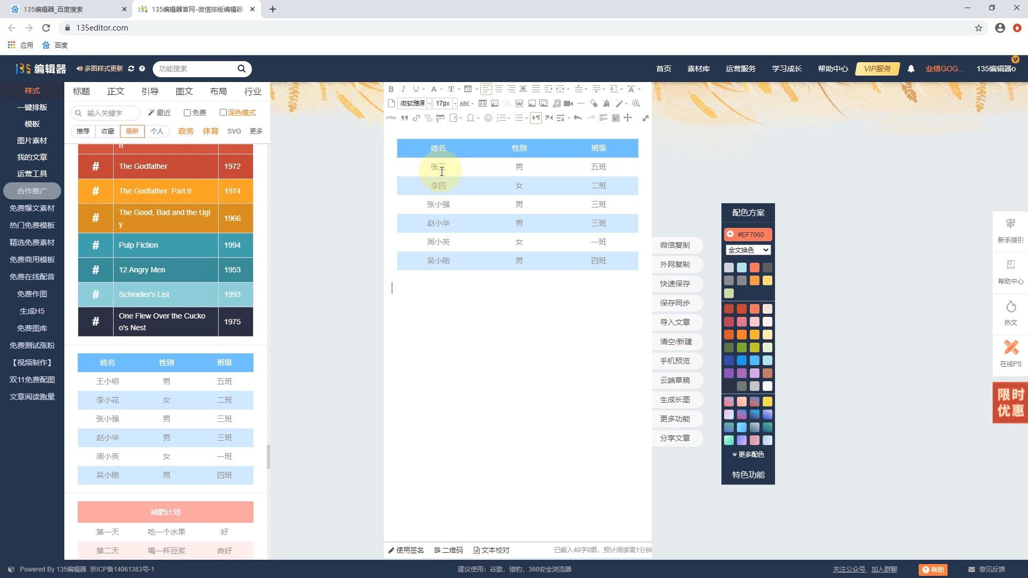Switch to the 图文 style tab
1028x578 pixels.
tap(184, 91)
